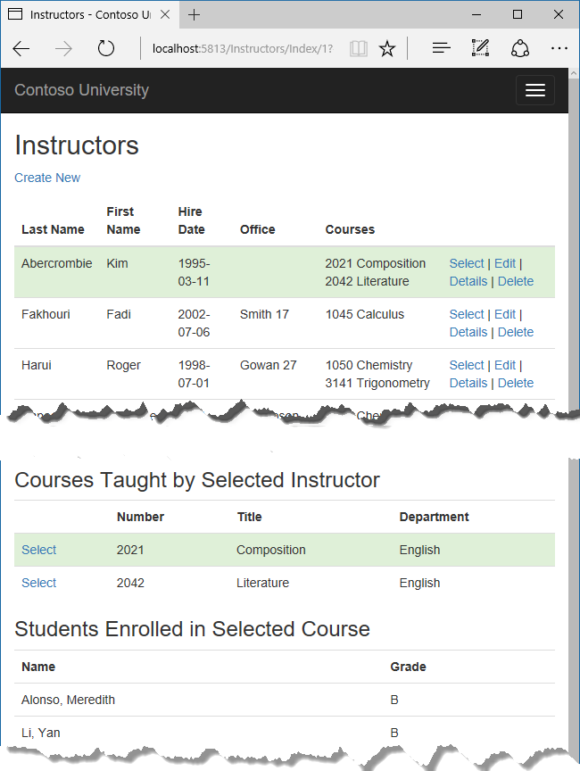Click the address bar URL
580x771 pixels.
(241, 49)
